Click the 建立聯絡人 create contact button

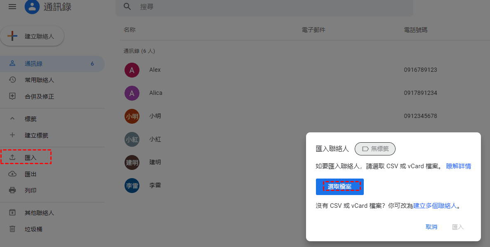33,36
